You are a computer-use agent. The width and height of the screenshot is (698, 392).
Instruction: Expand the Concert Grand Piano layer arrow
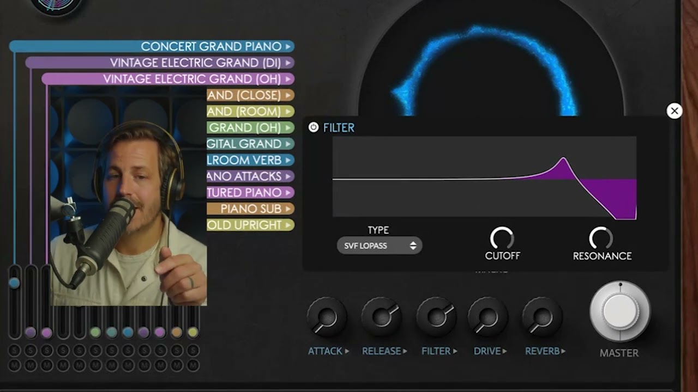[288, 46]
